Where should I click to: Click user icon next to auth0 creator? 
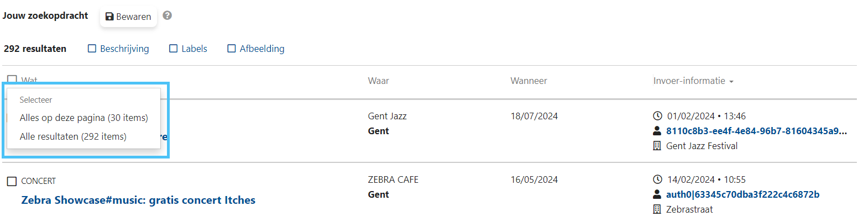coord(657,194)
